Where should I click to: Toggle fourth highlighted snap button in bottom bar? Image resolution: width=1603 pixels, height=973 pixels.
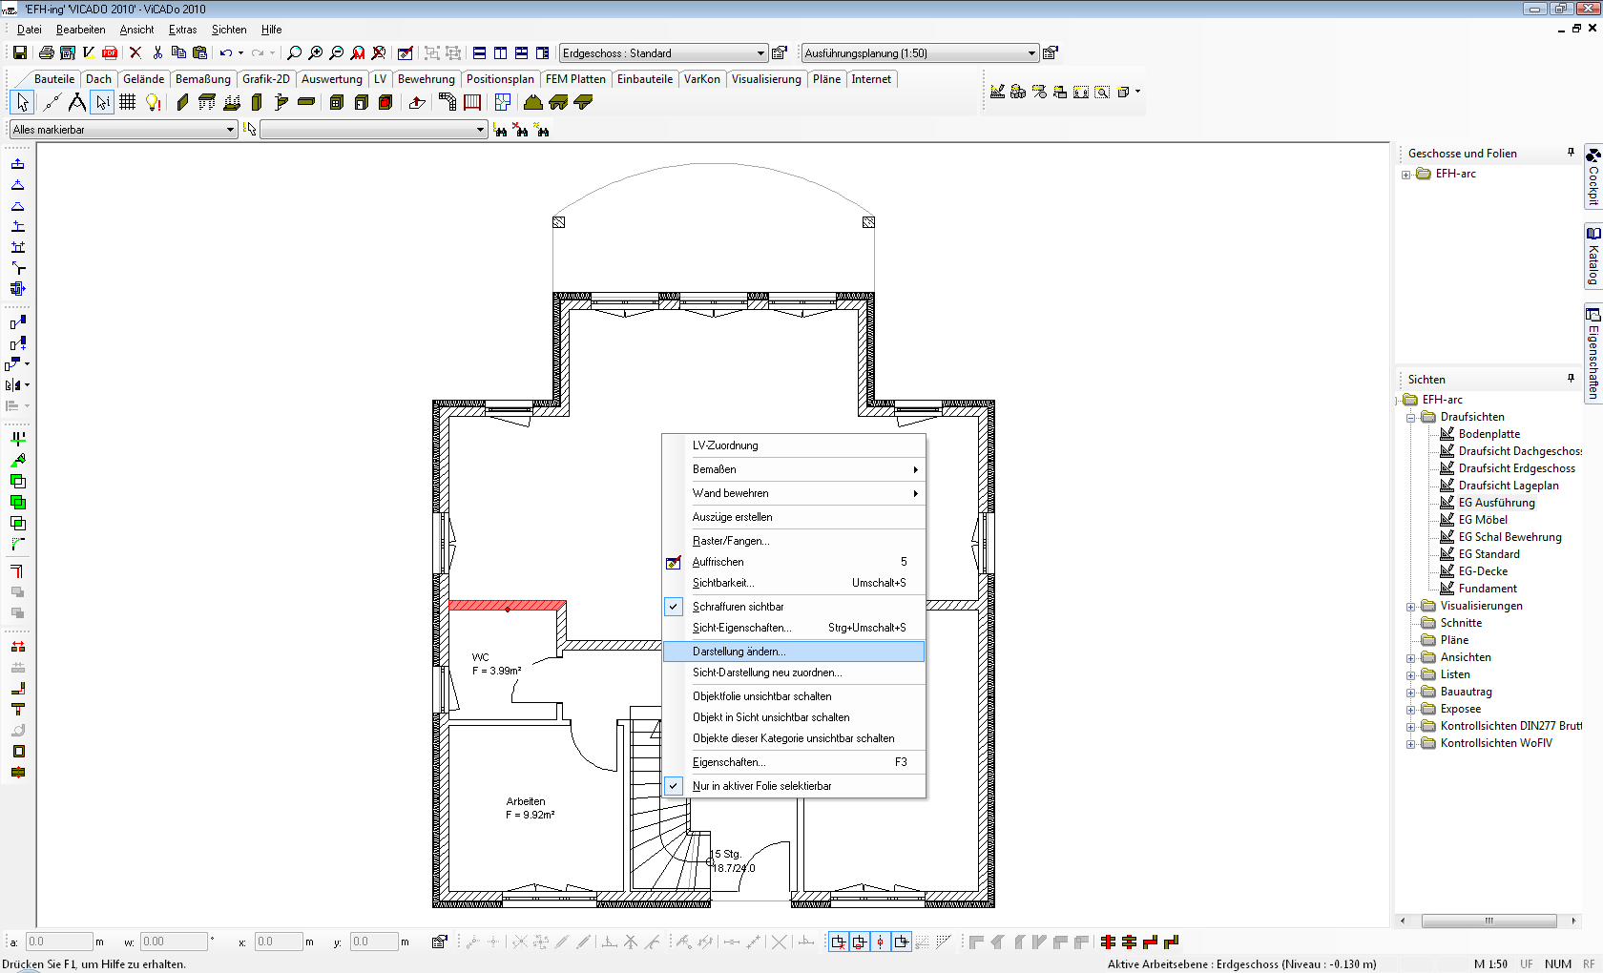click(x=901, y=942)
